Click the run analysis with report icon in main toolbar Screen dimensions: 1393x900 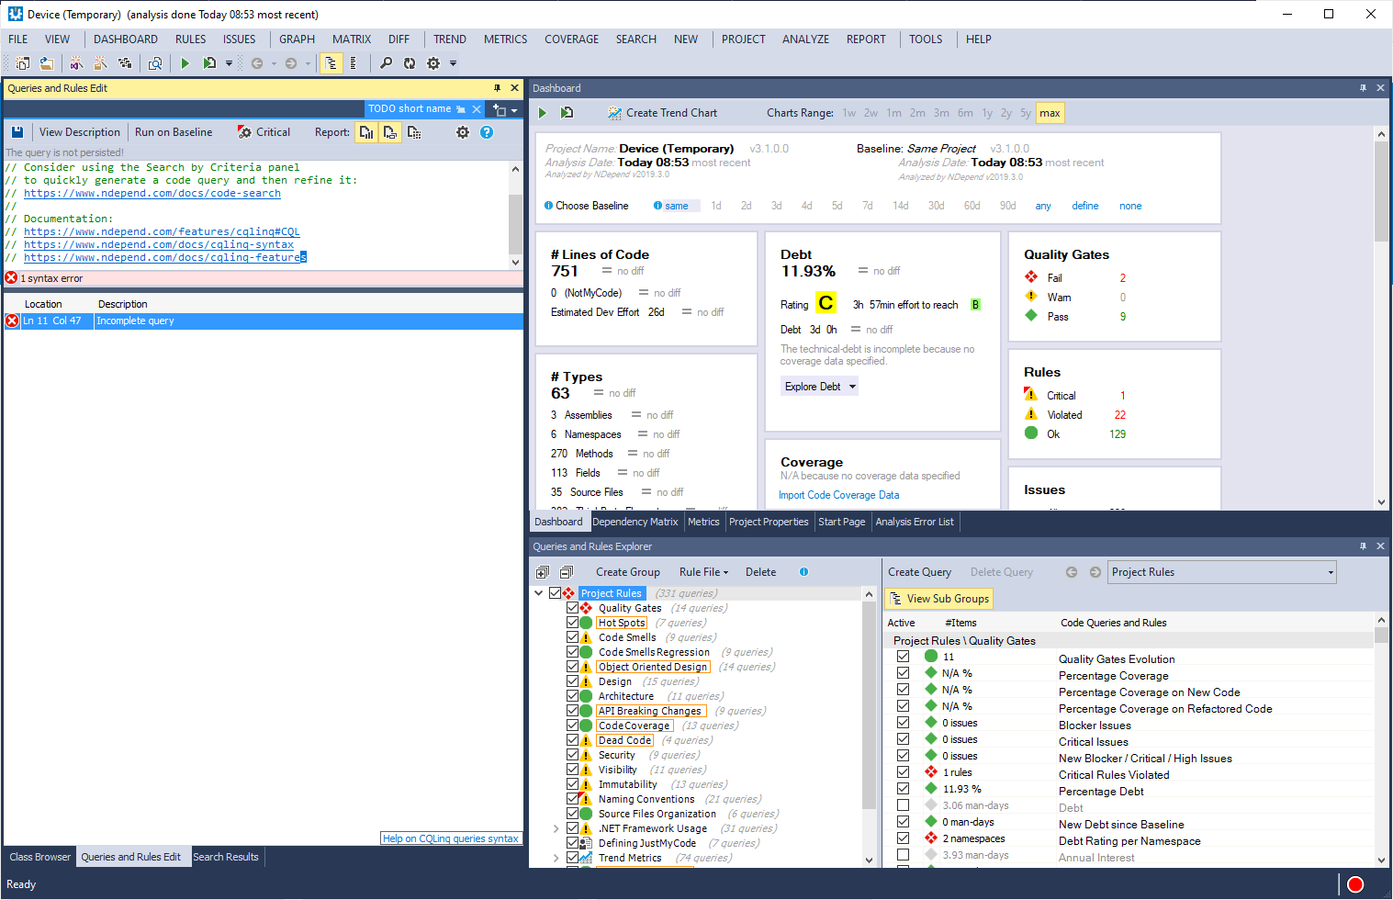[x=209, y=63]
